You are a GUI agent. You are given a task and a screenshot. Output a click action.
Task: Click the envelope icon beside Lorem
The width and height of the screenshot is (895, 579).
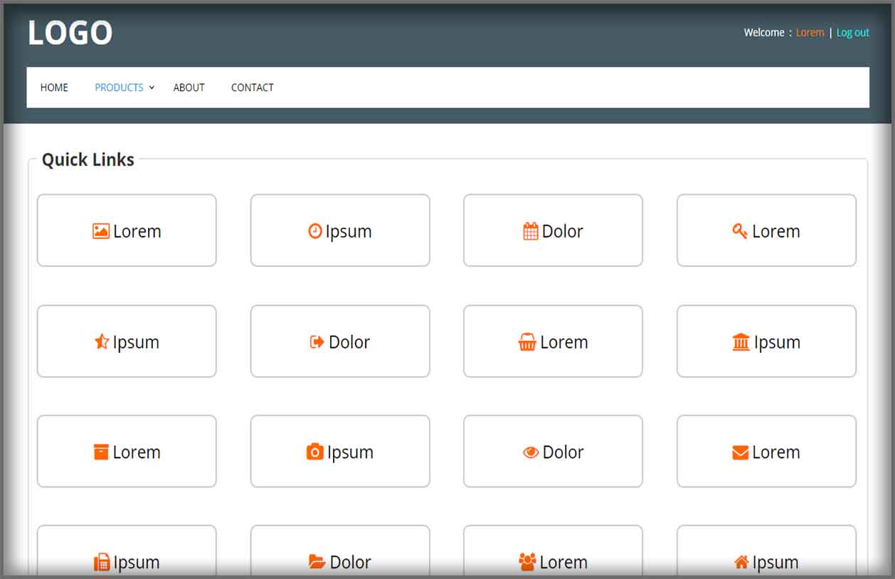pyautogui.click(x=740, y=452)
